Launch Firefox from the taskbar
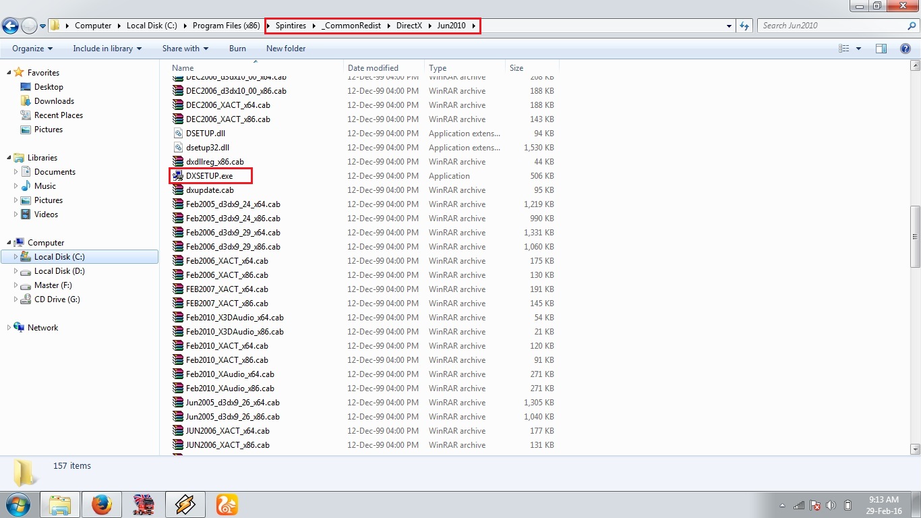921x518 pixels. point(102,505)
